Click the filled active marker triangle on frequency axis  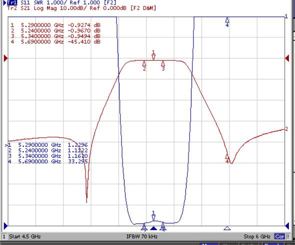[153, 229]
